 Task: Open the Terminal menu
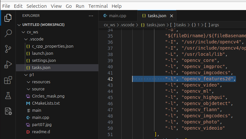[x=98, y=6]
